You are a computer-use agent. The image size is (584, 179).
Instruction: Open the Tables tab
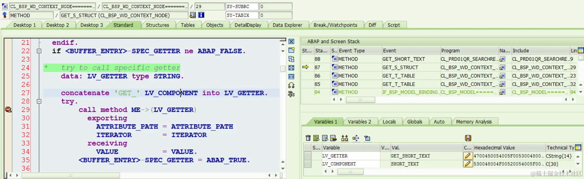coord(187,25)
